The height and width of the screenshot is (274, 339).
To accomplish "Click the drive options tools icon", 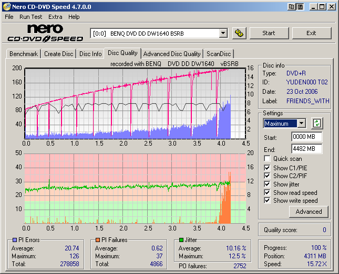I will tap(239, 33).
